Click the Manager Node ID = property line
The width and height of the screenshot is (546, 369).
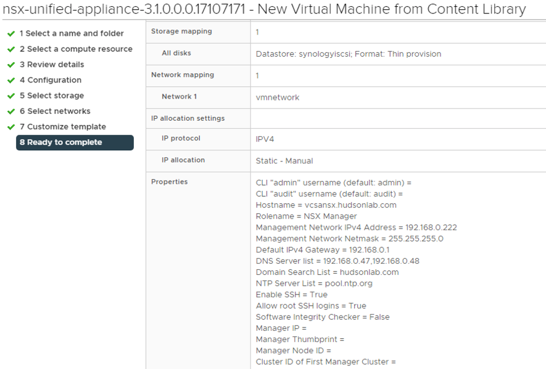coord(293,351)
